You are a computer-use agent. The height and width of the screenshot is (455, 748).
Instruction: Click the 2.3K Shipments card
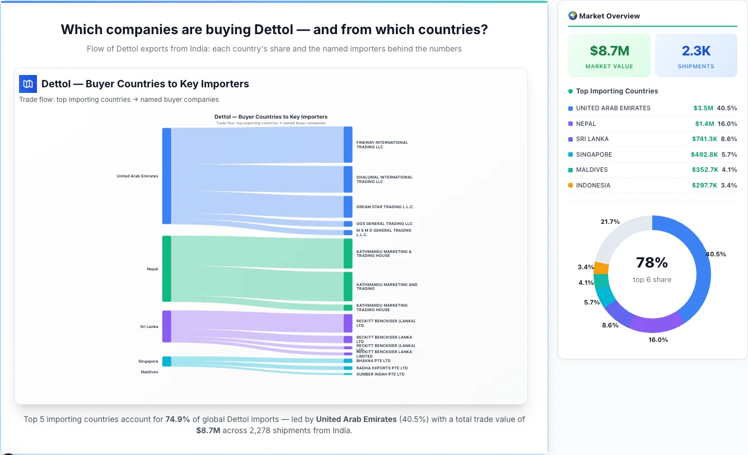click(x=696, y=55)
